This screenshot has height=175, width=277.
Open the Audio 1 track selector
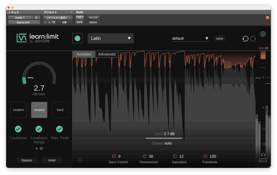pyautogui.click(x=21, y=17)
